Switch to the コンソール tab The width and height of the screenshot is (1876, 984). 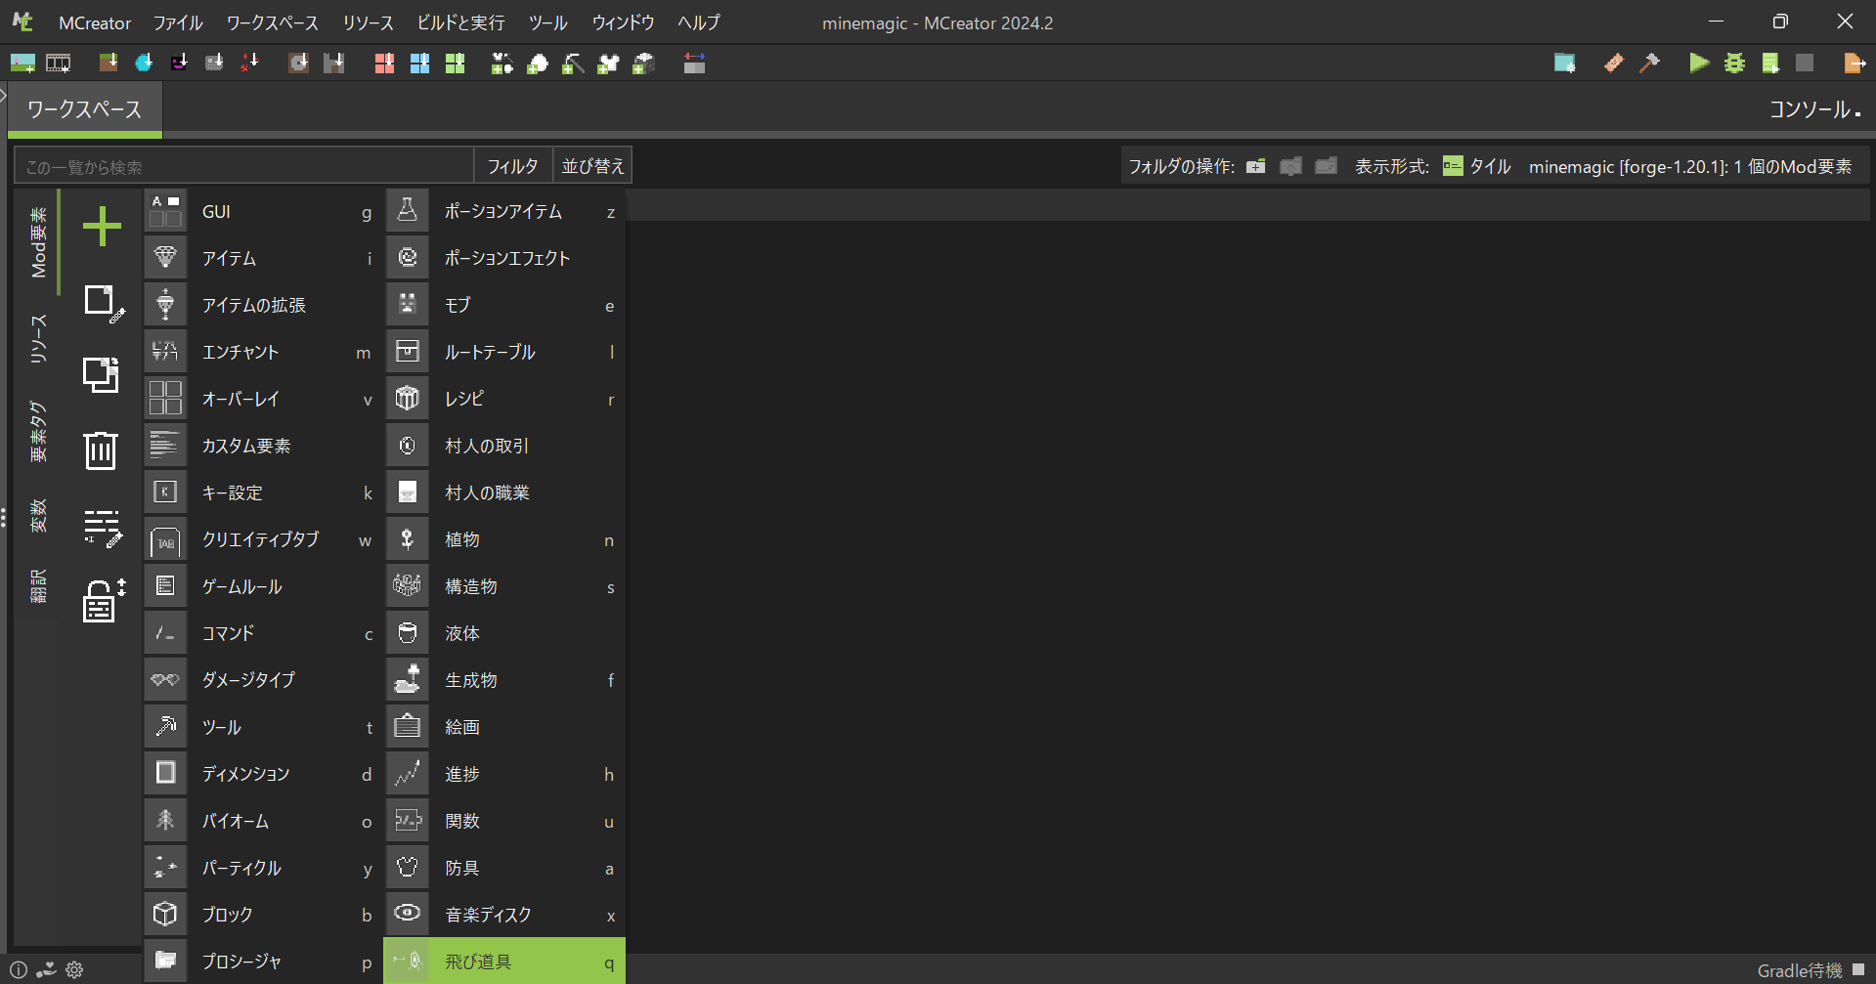1814,109
